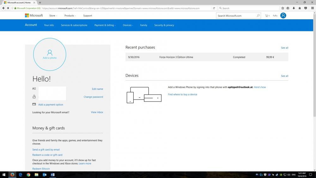This screenshot has height=178, width=316.
Task: Click the Edit name link
Action: click(x=98, y=89)
